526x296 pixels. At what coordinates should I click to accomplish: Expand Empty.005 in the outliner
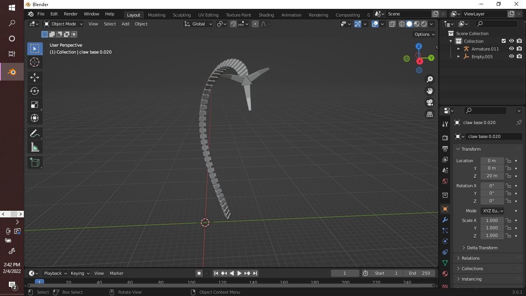(x=458, y=57)
